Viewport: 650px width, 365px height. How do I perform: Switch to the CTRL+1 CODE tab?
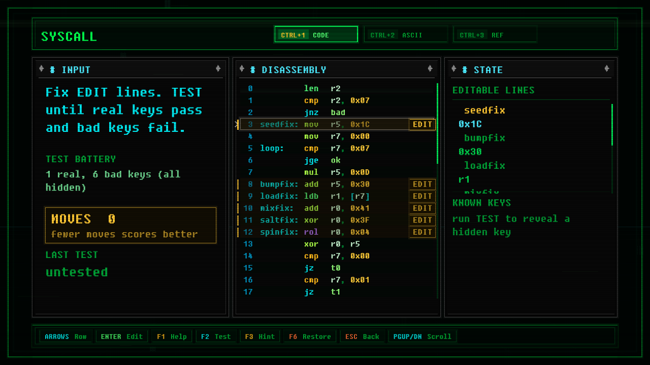tap(316, 34)
